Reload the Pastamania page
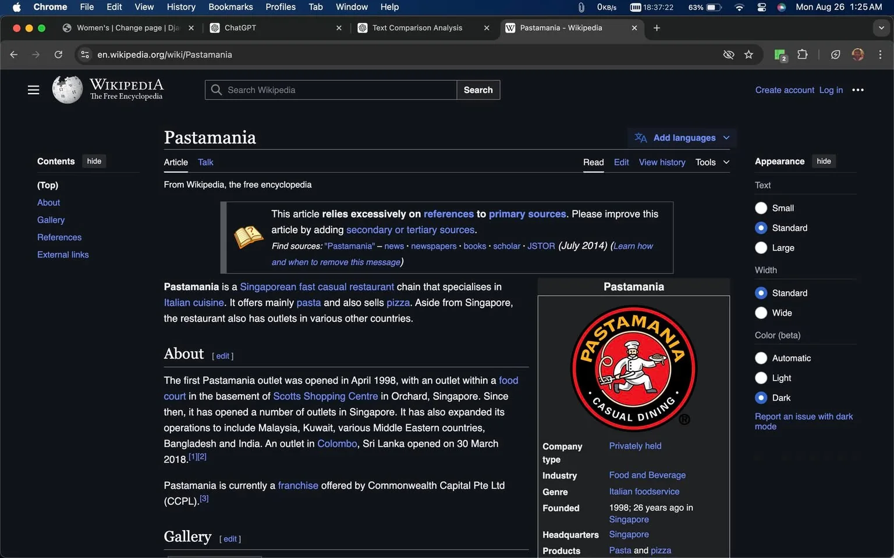 pyautogui.click(x=58, y=54)
